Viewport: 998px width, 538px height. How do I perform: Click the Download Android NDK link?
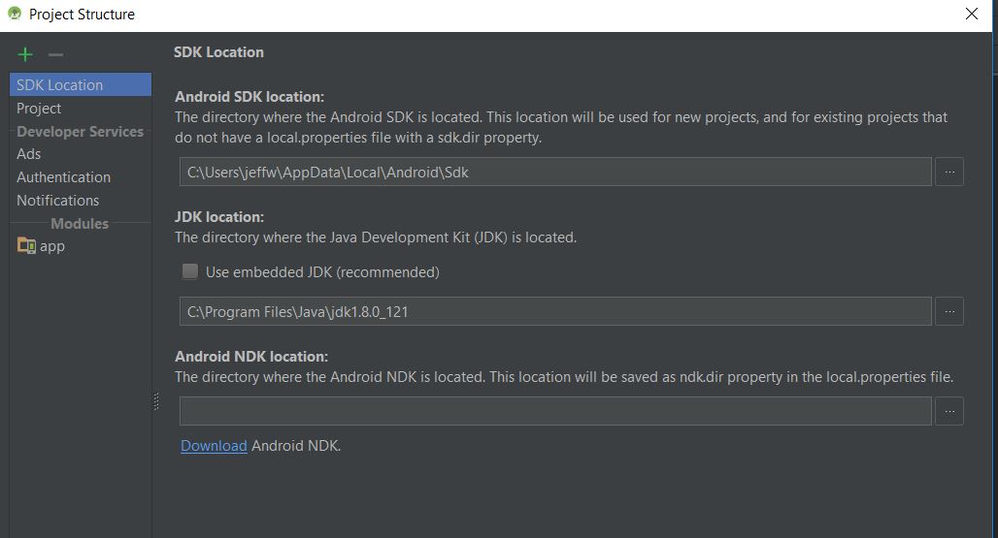click(214, 446)
